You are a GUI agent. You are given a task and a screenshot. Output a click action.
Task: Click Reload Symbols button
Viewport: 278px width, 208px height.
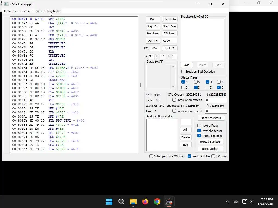coord(210,142)
